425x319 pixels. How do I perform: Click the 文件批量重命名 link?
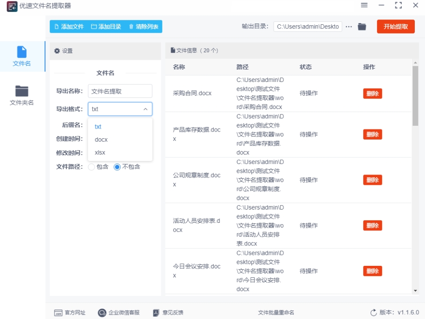[x=276, y=313]
